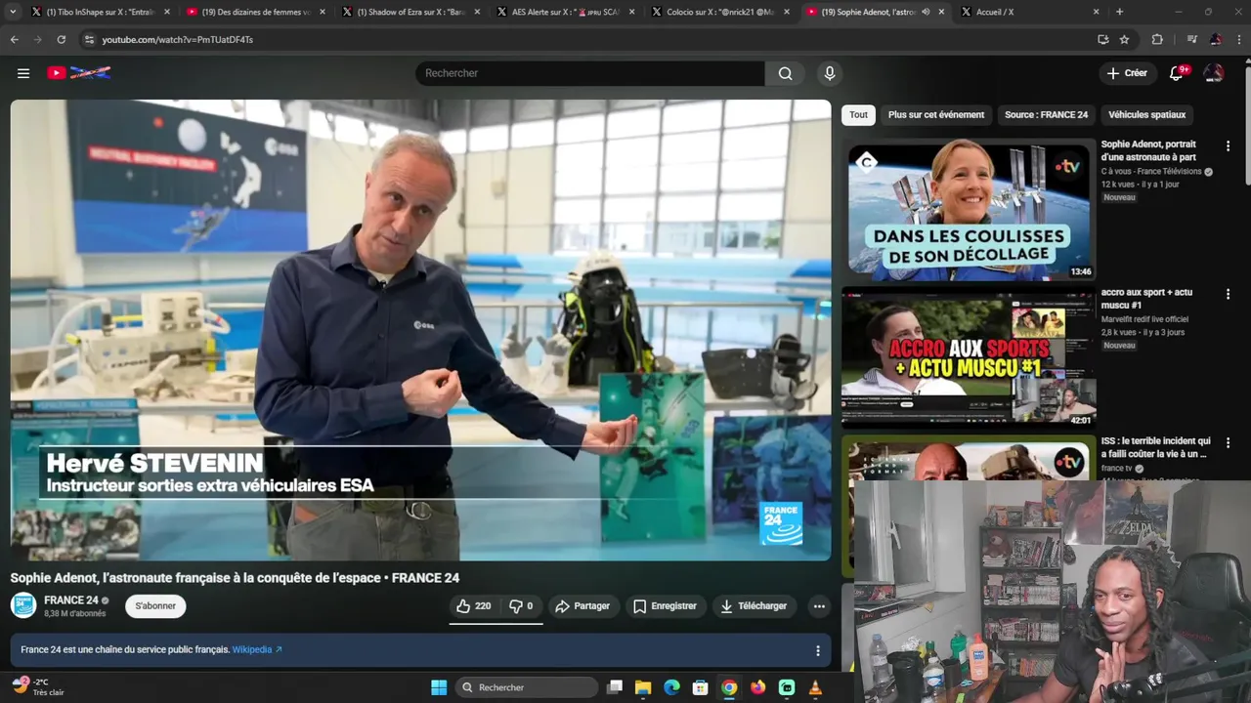This screenshot has height=703, width=1251.
Task: Open the YouTube notifications bell
Action: (x=1177, y=73)
